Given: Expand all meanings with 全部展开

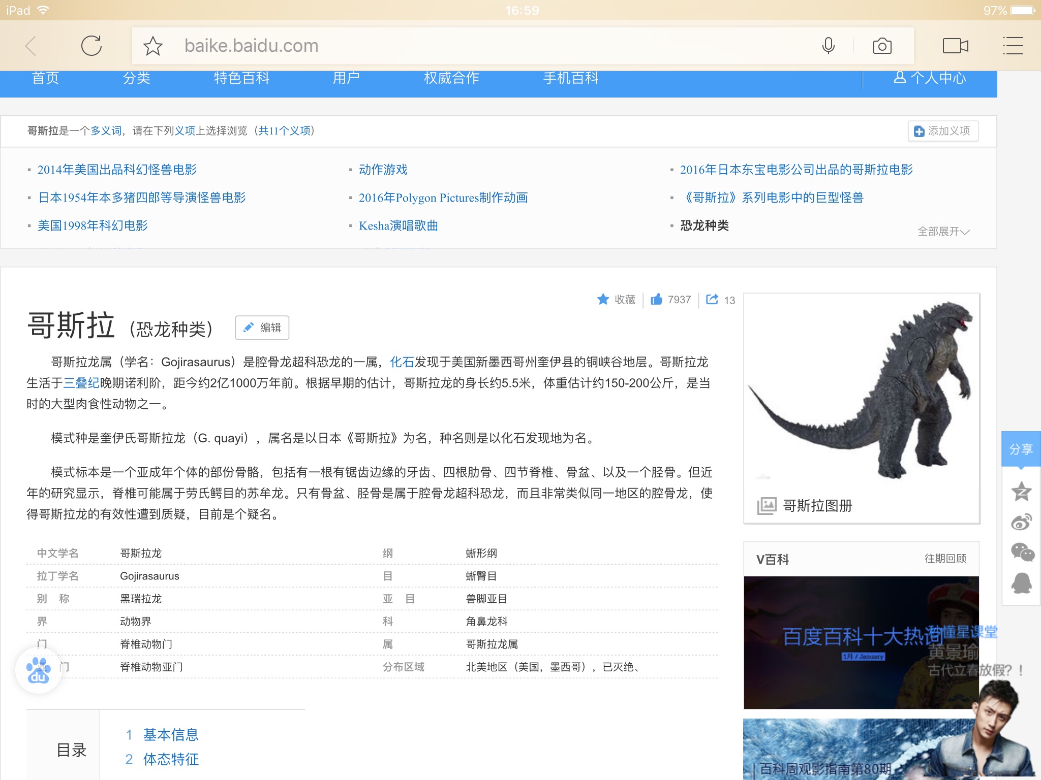Looking at the screenshot, I should [943, 232].
